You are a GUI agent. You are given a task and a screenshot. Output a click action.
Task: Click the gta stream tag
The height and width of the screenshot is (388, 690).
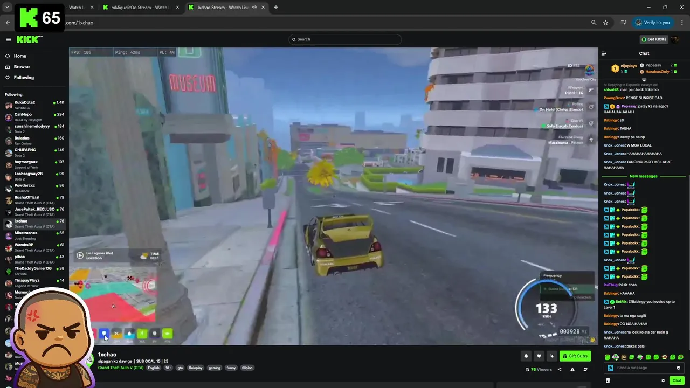click(x=180, y=368)
